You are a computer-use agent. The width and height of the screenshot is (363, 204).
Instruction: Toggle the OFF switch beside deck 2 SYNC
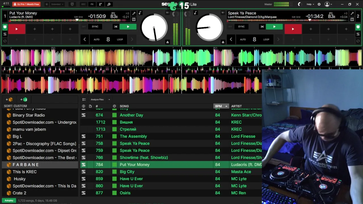tap(230, 27)
